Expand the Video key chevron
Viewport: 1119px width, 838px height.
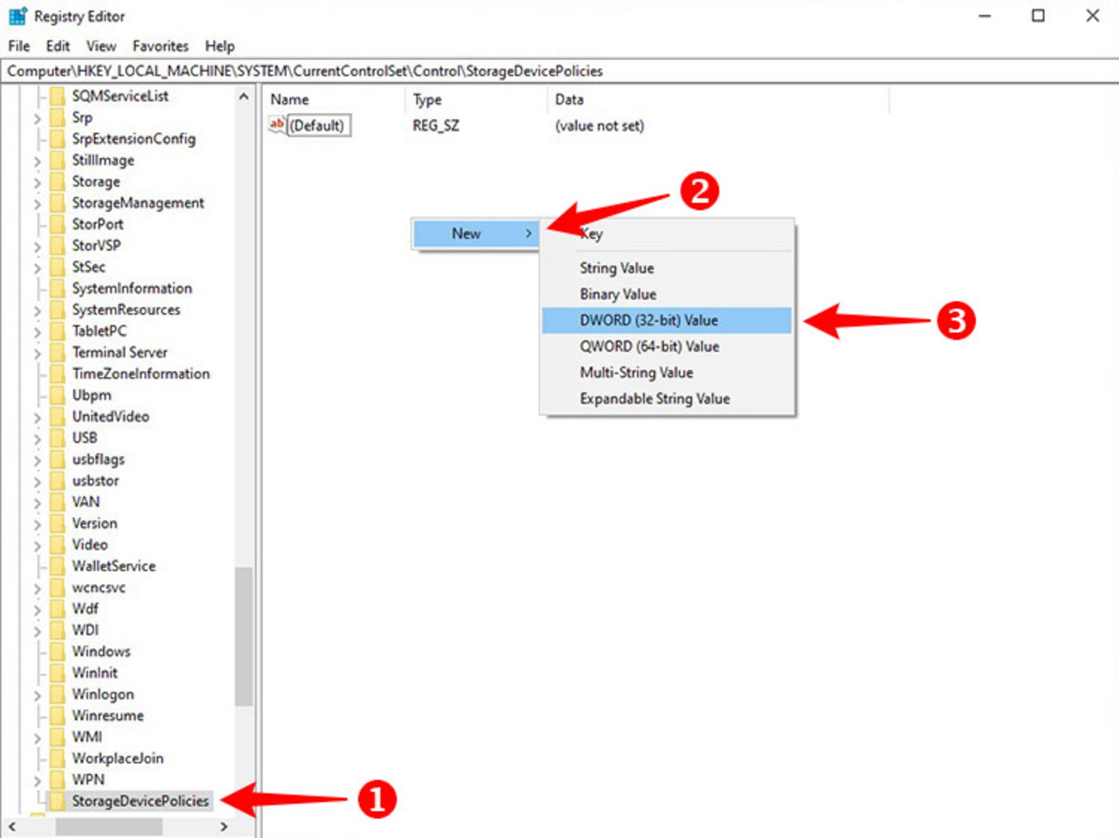[x=37, y=546]
